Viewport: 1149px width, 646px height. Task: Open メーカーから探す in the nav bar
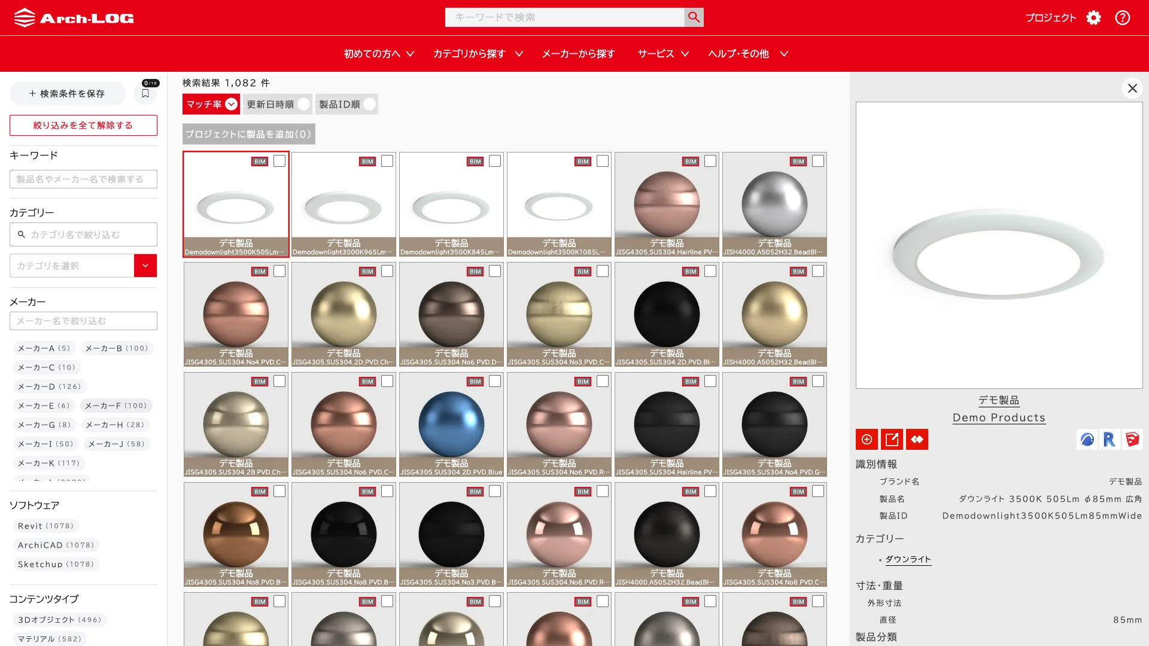[578, 54]
